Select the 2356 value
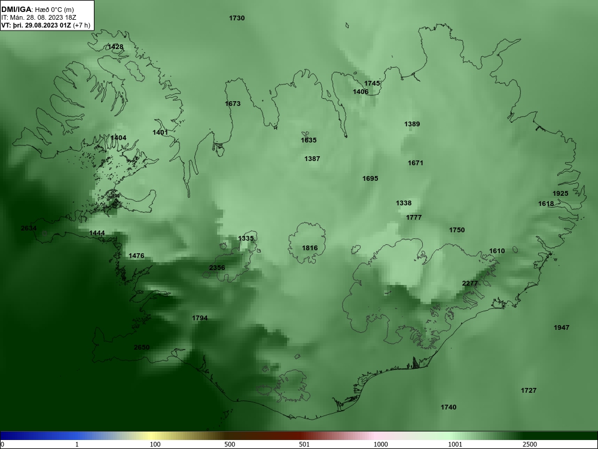The width and height of the screenshot is (598, 449). (217, 268)
